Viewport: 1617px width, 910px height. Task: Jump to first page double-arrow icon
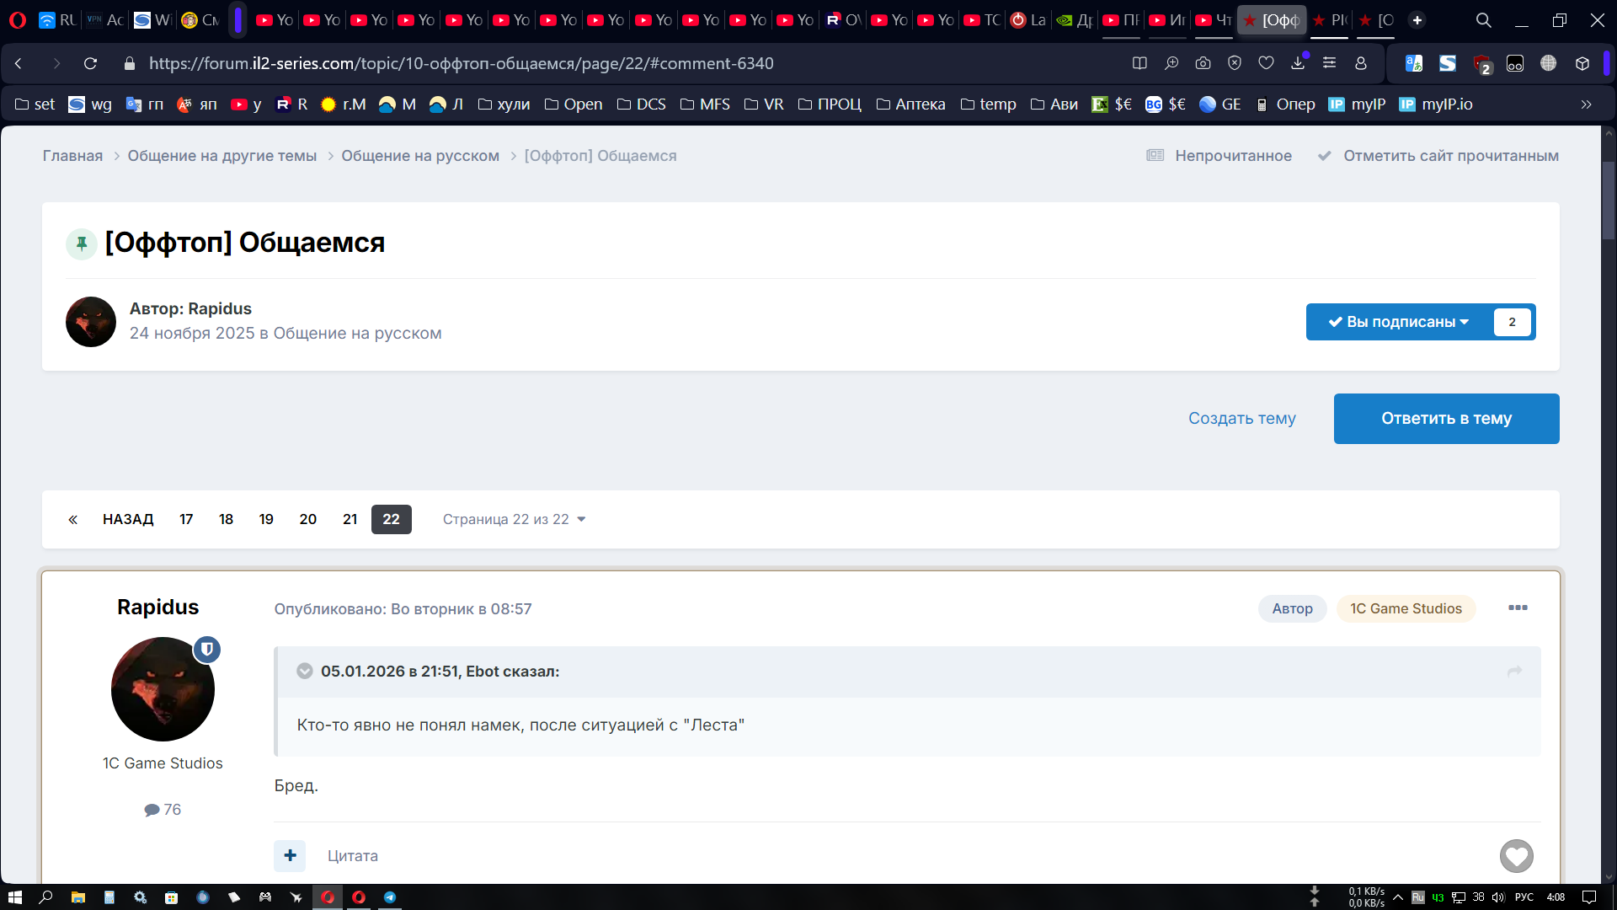tap(73, 519)
